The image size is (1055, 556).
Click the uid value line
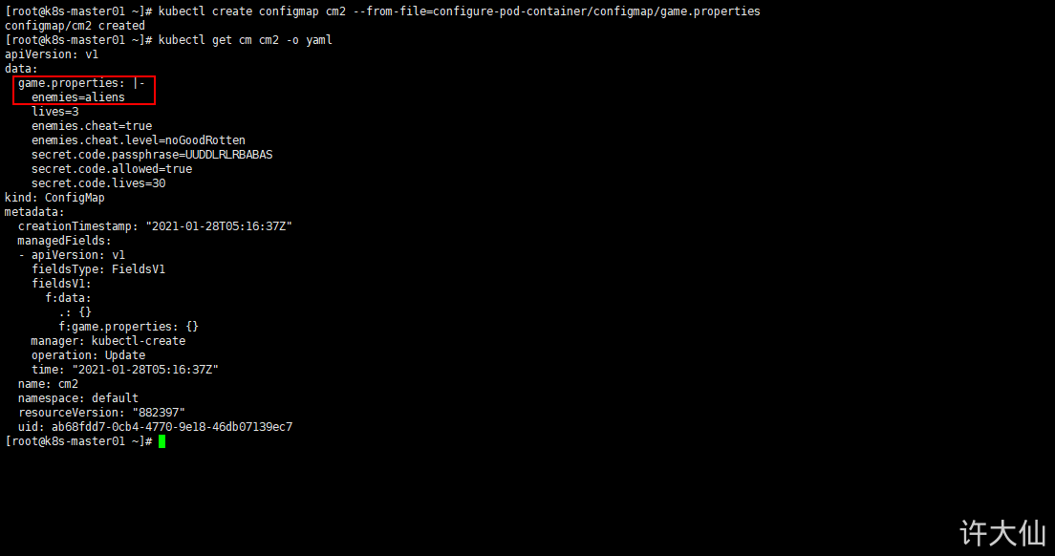click(x=156, y=427)
